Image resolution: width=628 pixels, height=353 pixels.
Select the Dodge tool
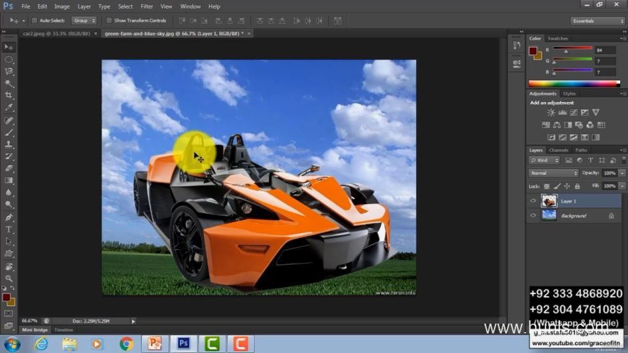point(9,205)
